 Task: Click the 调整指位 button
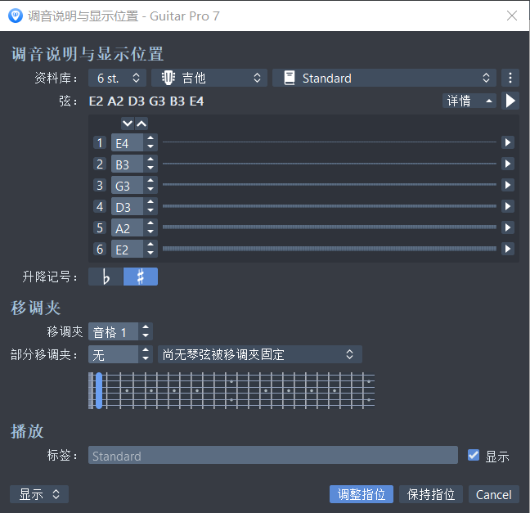tap(362, 494)
